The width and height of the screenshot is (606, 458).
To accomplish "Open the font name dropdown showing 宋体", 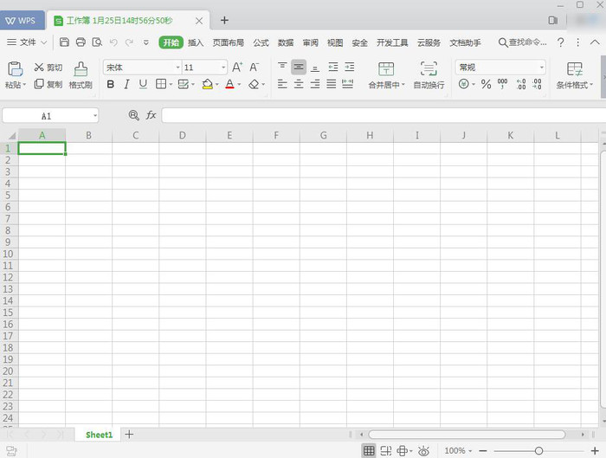I will [x=177, y=68].
